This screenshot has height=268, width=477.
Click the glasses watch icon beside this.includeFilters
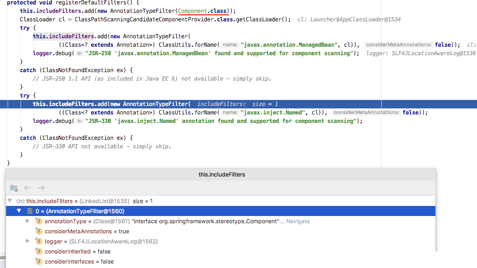21,201
